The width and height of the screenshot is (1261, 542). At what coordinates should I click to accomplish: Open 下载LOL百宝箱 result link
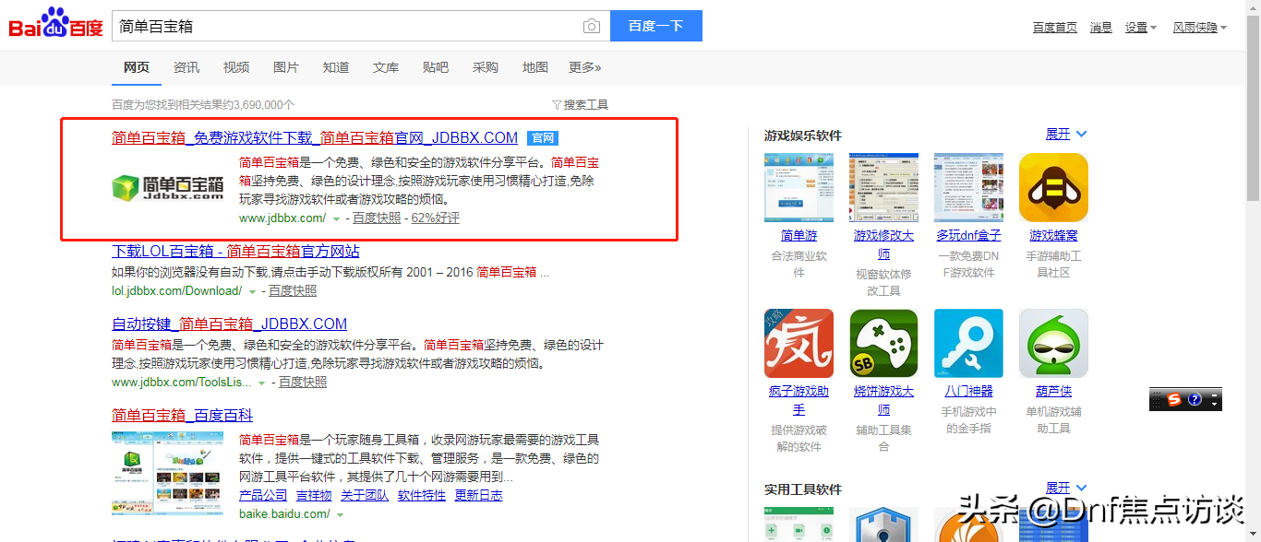tap(235, 251)
